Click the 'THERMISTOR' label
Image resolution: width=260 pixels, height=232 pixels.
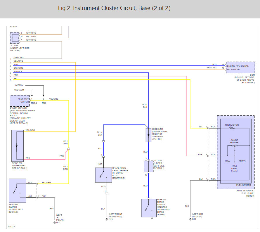(232, 125)
